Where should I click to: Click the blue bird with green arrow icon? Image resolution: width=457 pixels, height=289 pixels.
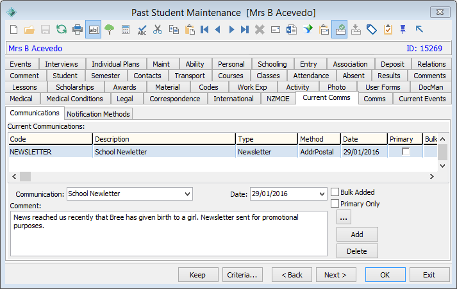point(308,29)
